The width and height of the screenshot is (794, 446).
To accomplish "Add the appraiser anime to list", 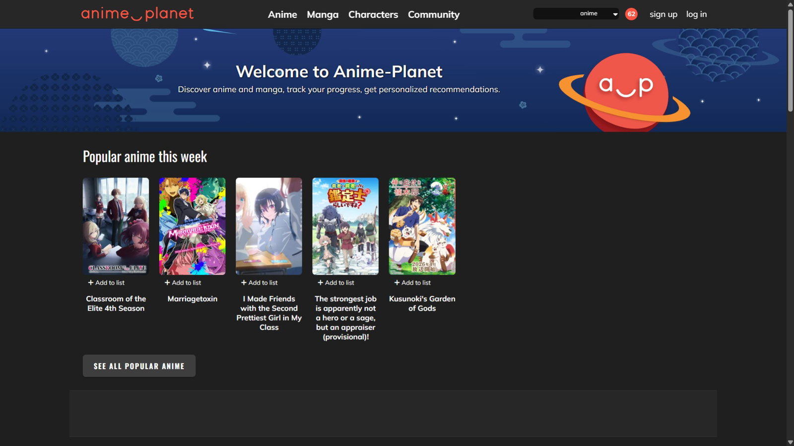I will coord(336,282).
